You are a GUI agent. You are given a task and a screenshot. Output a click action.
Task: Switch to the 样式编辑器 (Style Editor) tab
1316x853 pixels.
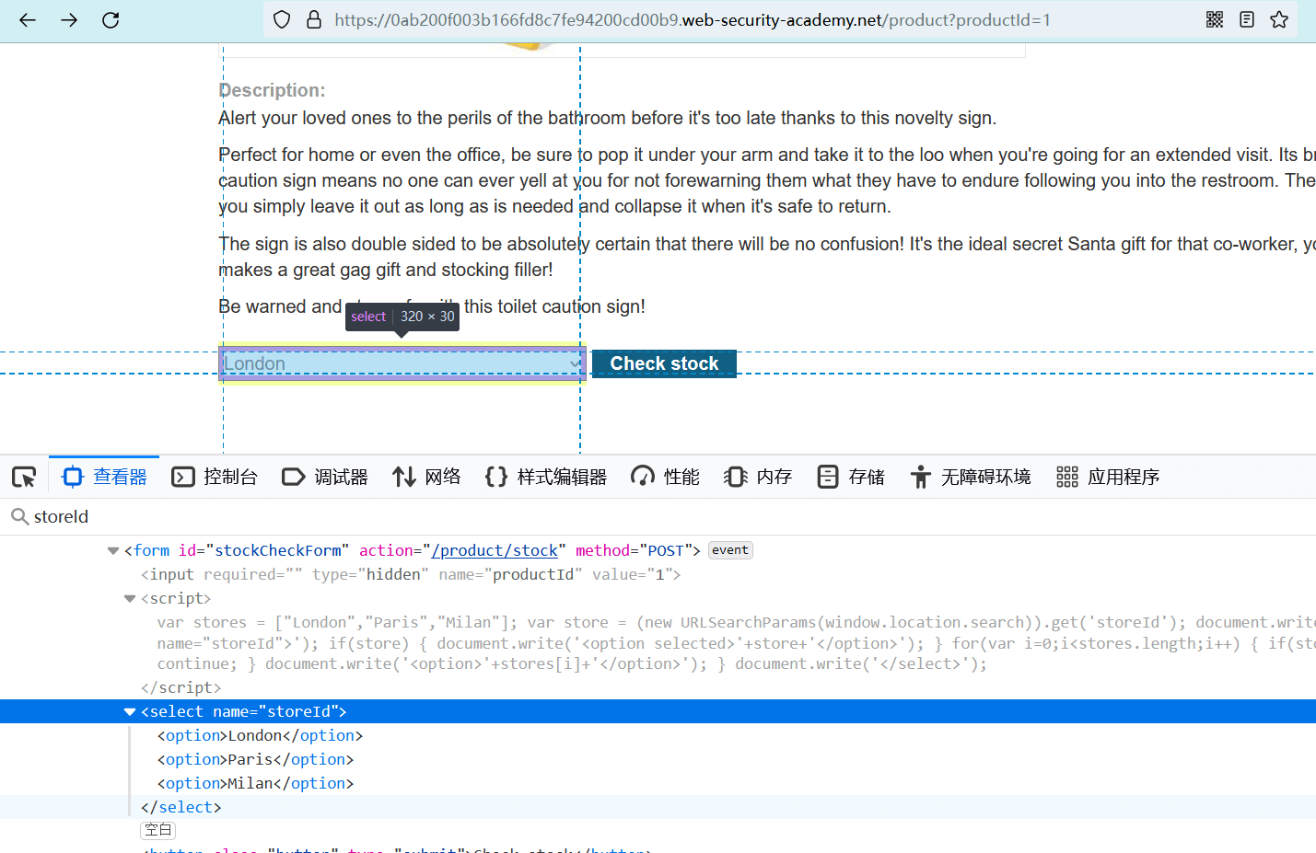(546, 477)
